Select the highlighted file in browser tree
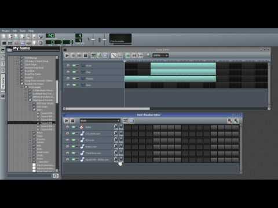Viewport: 278px width, 208px height. 31,122
